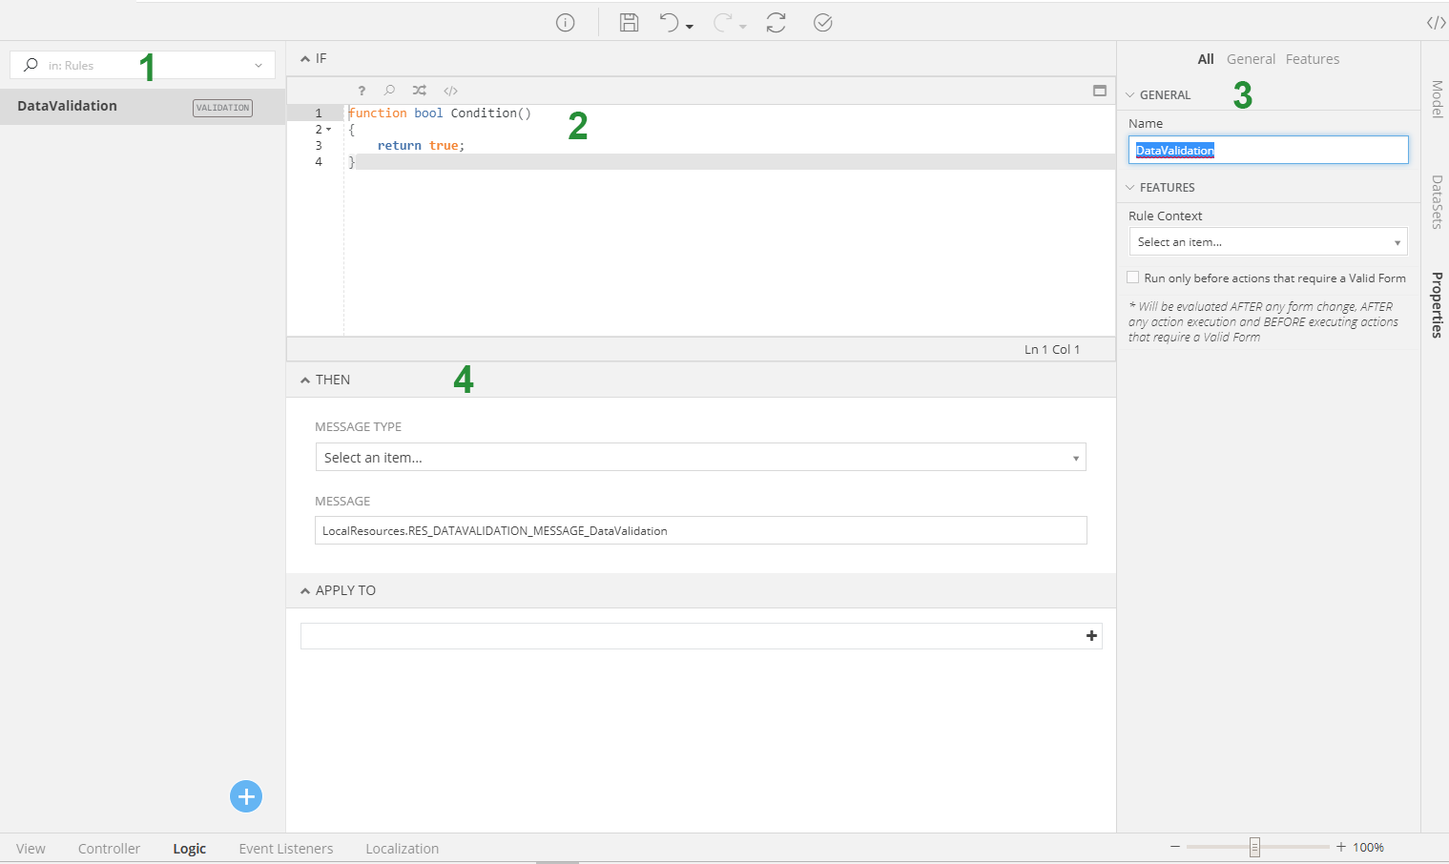Viewport: 1449px width, 864px height.
Task: Open the Rule Context dropdown
Action: point(1268,242)
